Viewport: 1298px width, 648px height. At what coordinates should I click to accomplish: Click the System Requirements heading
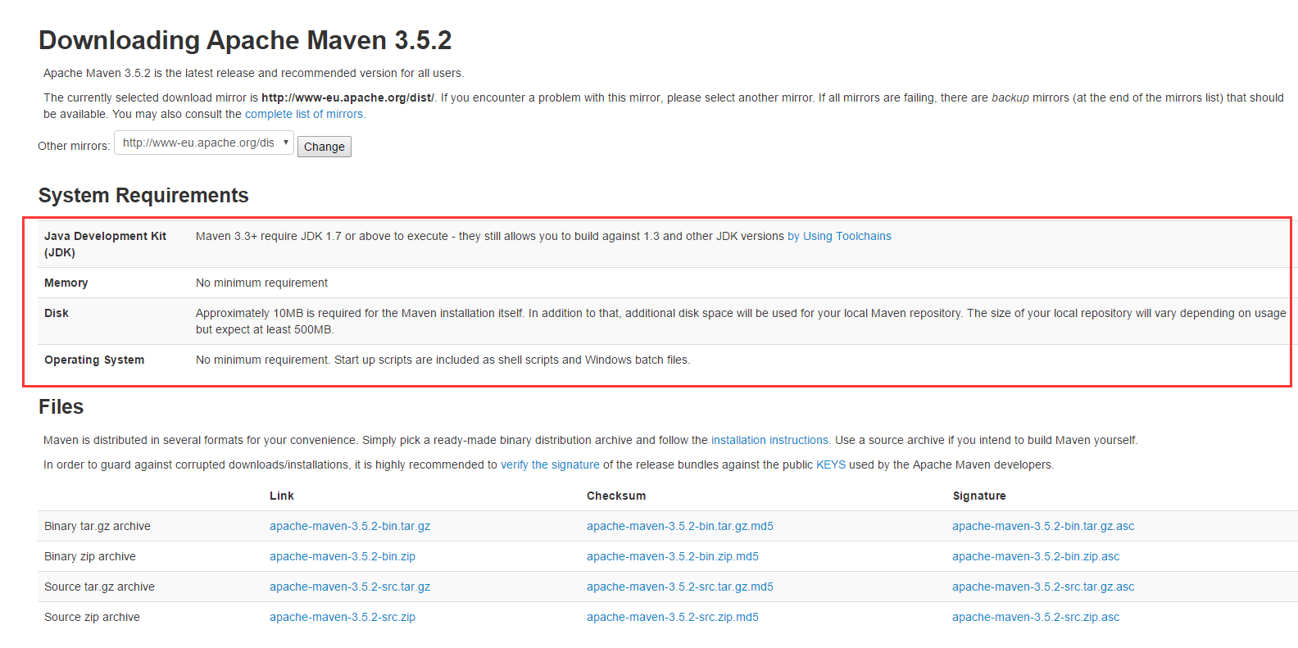point(143,195)
